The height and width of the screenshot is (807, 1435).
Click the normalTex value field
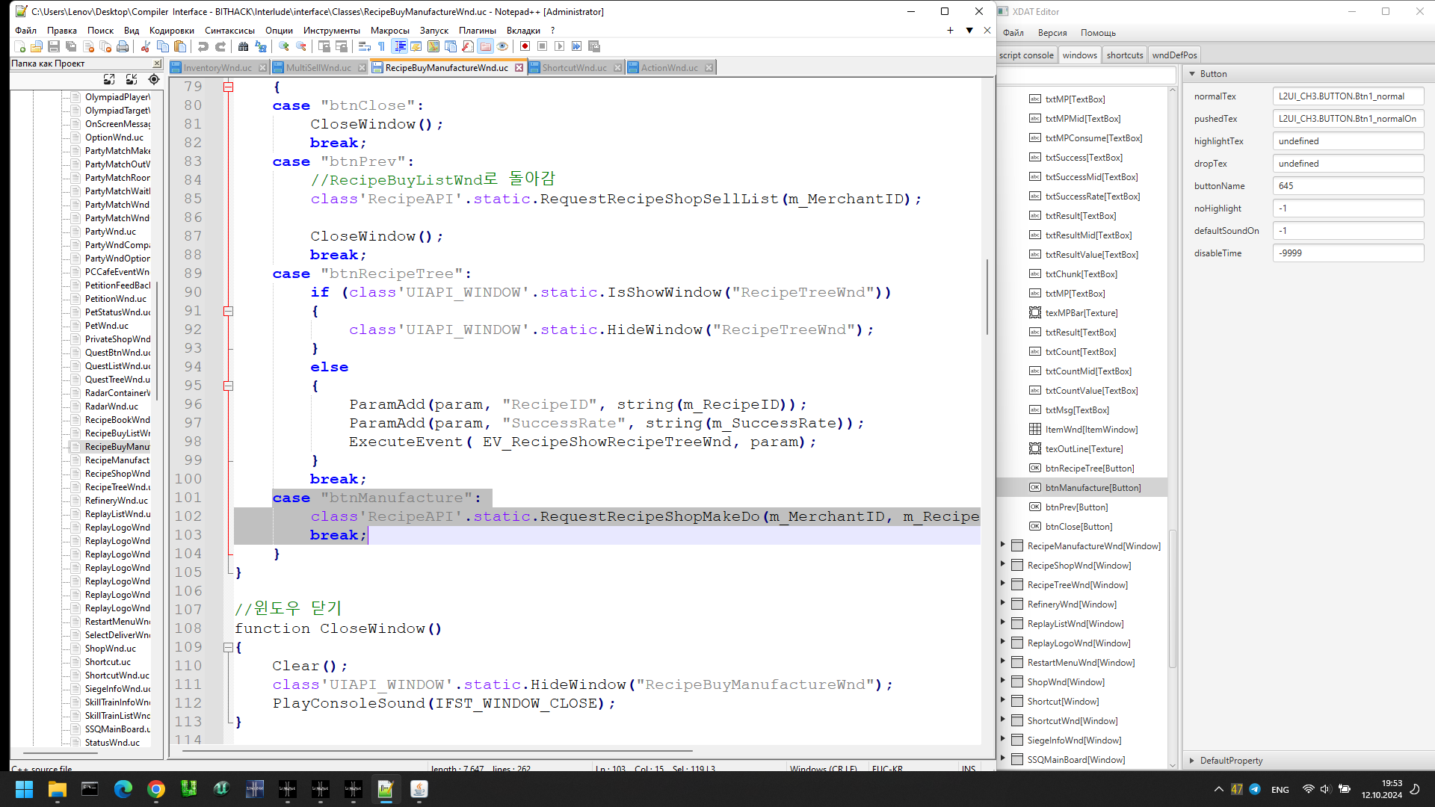point(1348,96)
